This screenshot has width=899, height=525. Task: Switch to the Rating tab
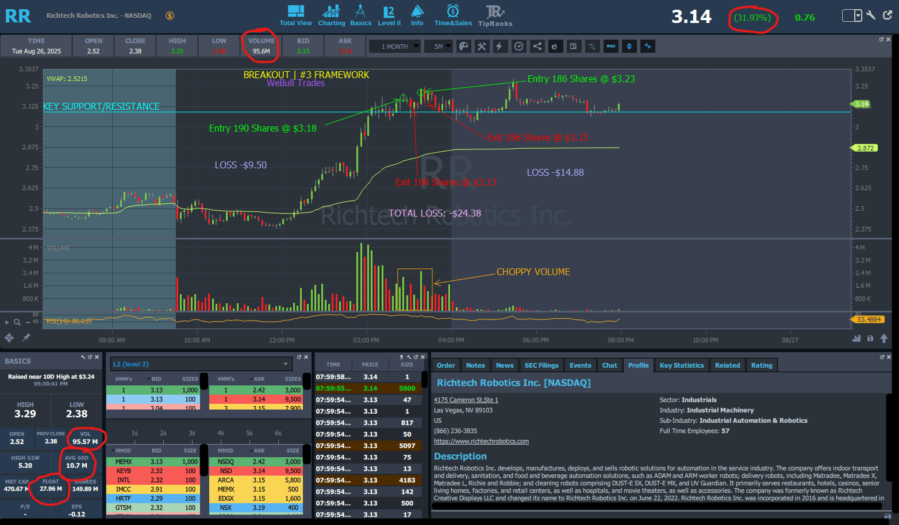[762, 365]
